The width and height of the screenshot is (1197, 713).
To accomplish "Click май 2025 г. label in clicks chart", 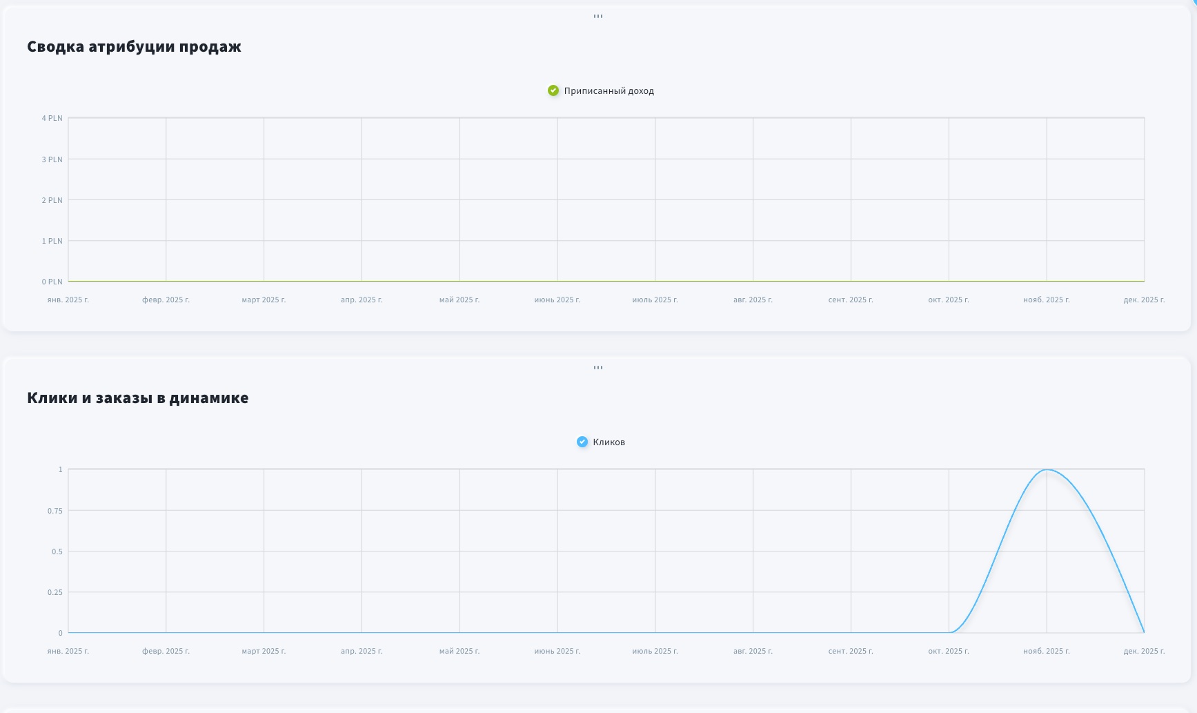I will pos(459,651).
